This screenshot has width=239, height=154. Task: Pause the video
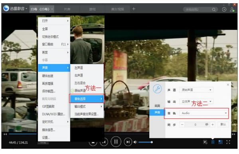click(x=116, y=142)
